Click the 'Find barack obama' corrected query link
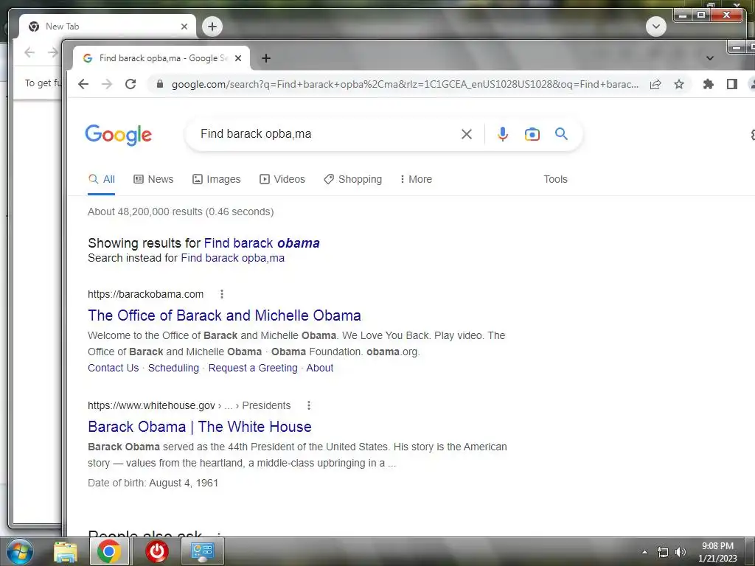This screenshot has width=755, height=566. click(262, 243)
